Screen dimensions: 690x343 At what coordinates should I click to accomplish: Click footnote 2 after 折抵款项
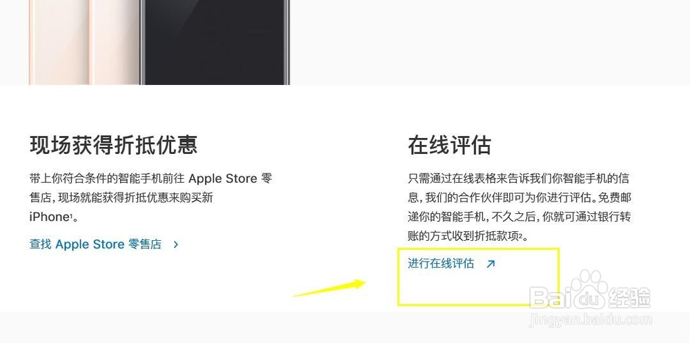tap(520, 235)
